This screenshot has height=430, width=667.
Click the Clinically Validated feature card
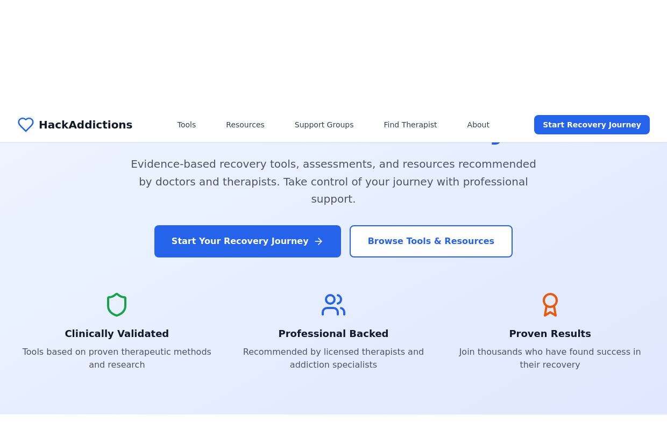(117, 333)
